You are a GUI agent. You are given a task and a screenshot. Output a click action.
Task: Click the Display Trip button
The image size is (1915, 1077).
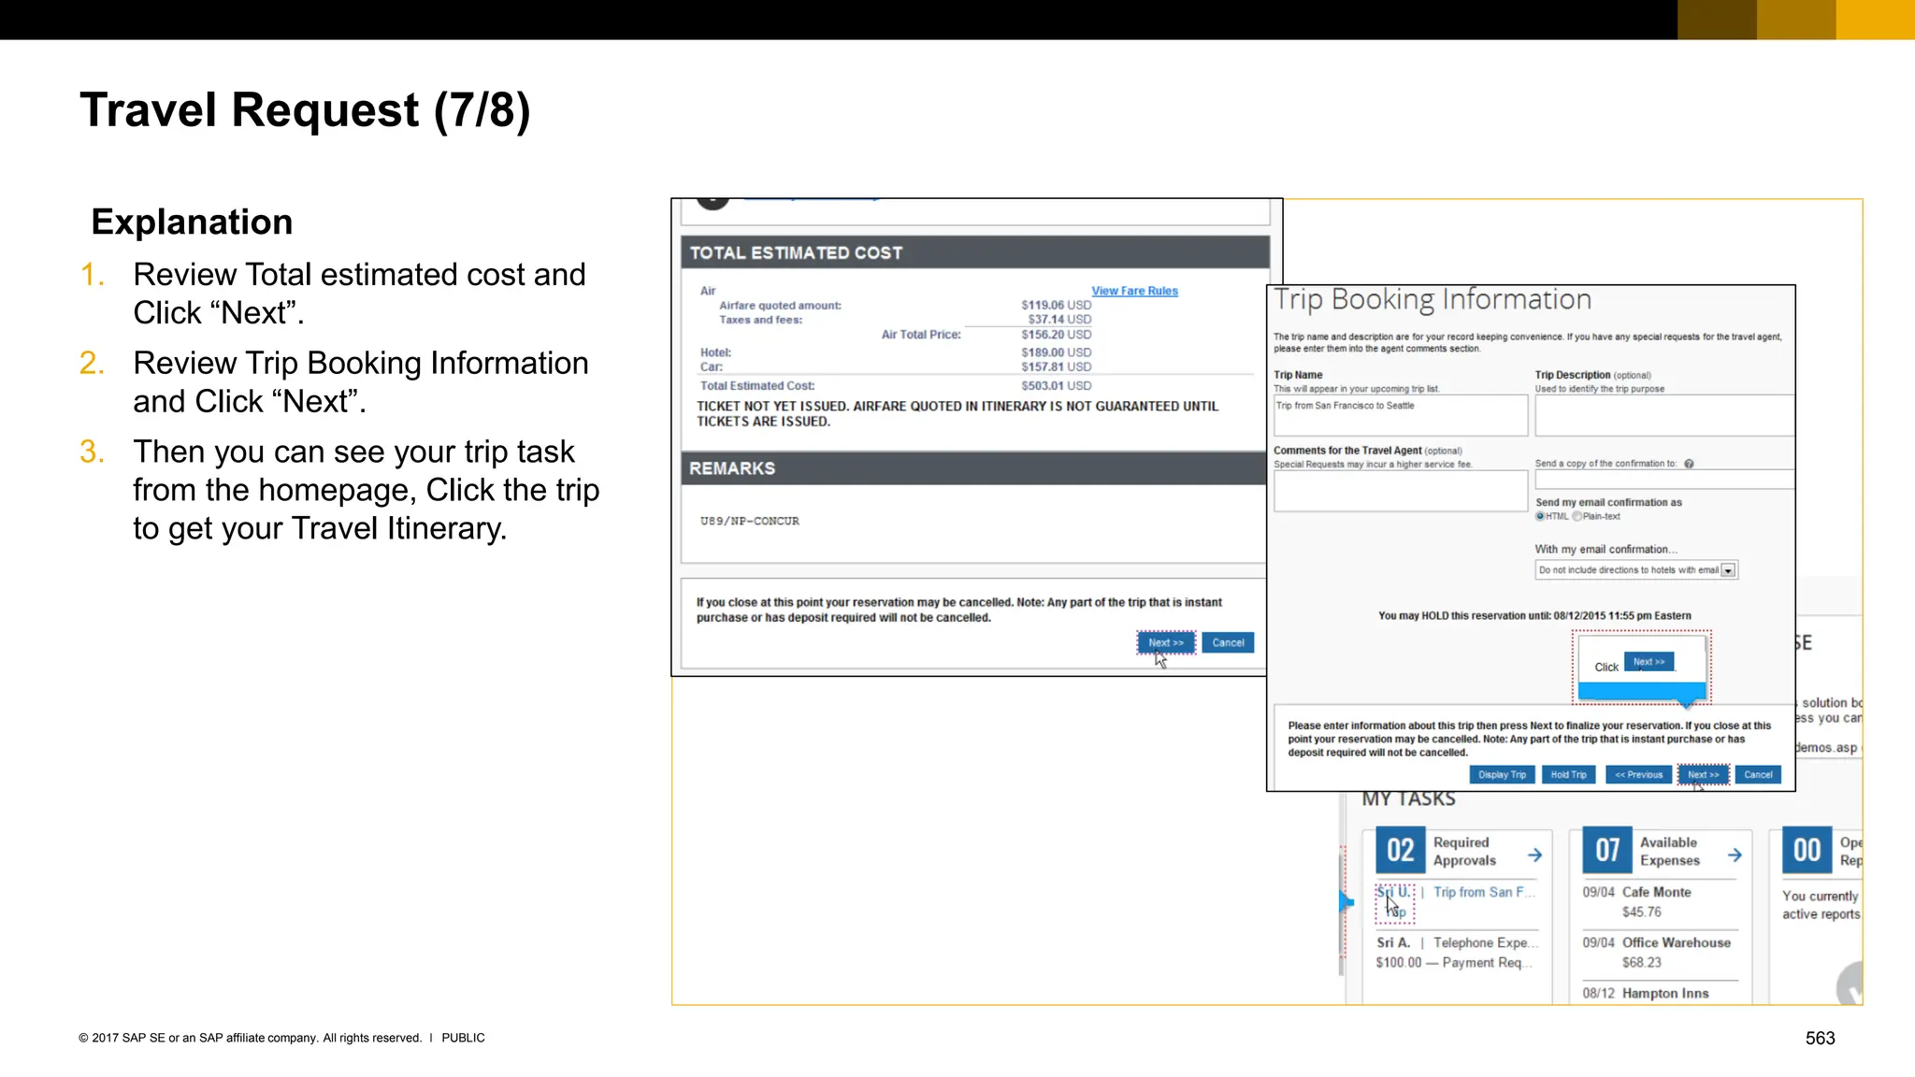(1502, 774)
